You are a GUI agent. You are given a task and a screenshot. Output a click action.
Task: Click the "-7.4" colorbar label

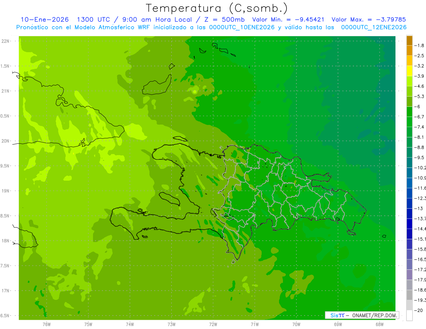(419, 127)
